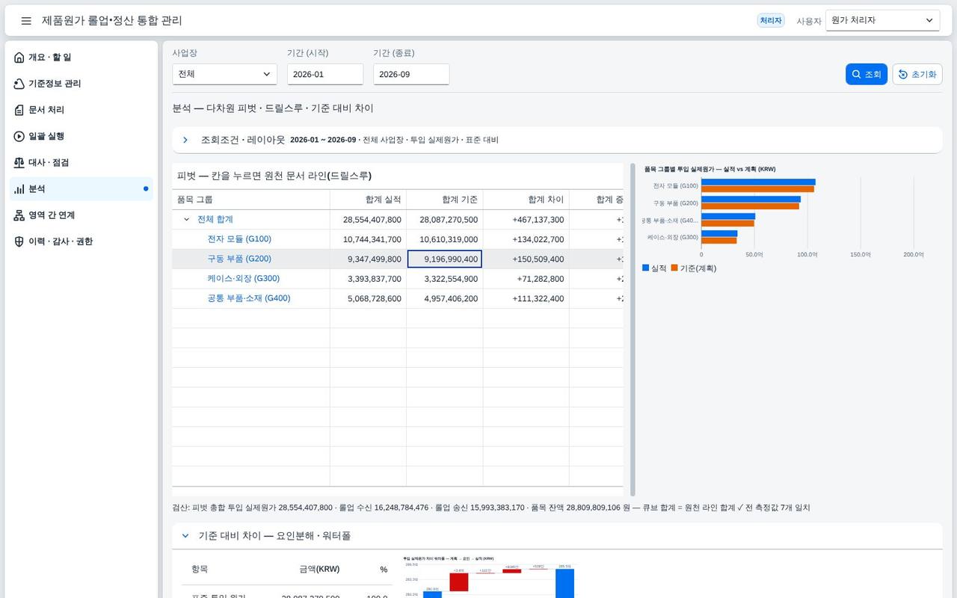
Task: Click the 조회 search button
Action: [x=867, y=74]
